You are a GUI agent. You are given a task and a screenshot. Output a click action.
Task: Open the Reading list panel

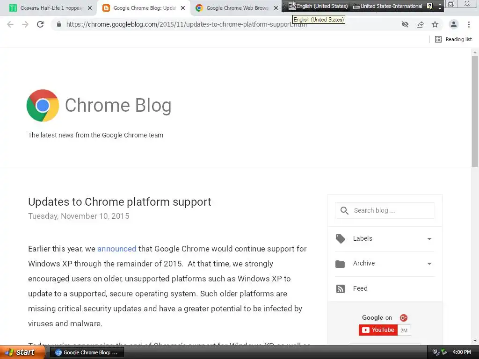point(453,39)
